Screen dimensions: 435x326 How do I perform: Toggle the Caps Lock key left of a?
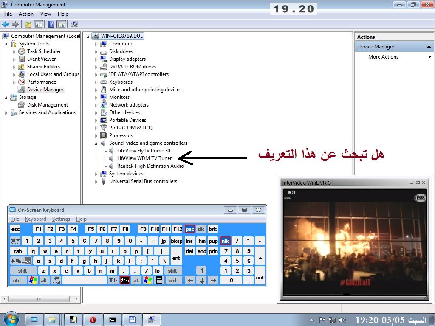(x=21, y=261)
